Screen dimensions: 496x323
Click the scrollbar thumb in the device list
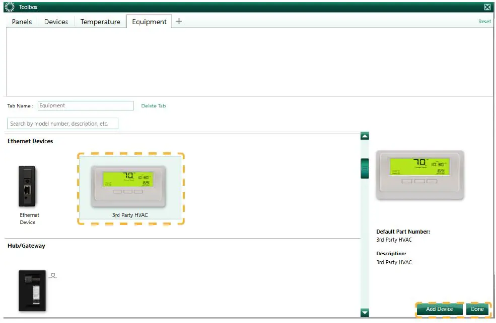point(364,168)
